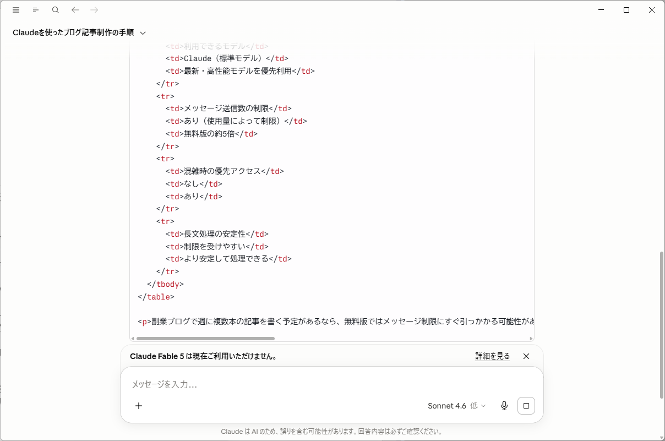The height and width of the screenshot is (441, 665).
Task: Click the code line 制限を受けやすい
Action: point(217,247)
